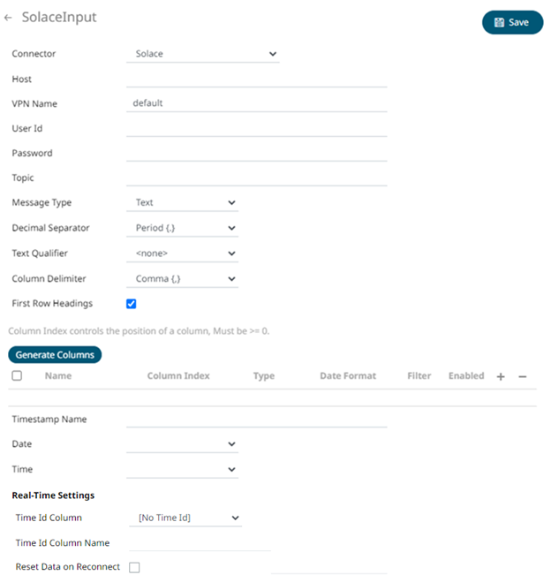Open the Time dropdown
Viewport: 551px width, 575px height.
(x=182, y=469)
